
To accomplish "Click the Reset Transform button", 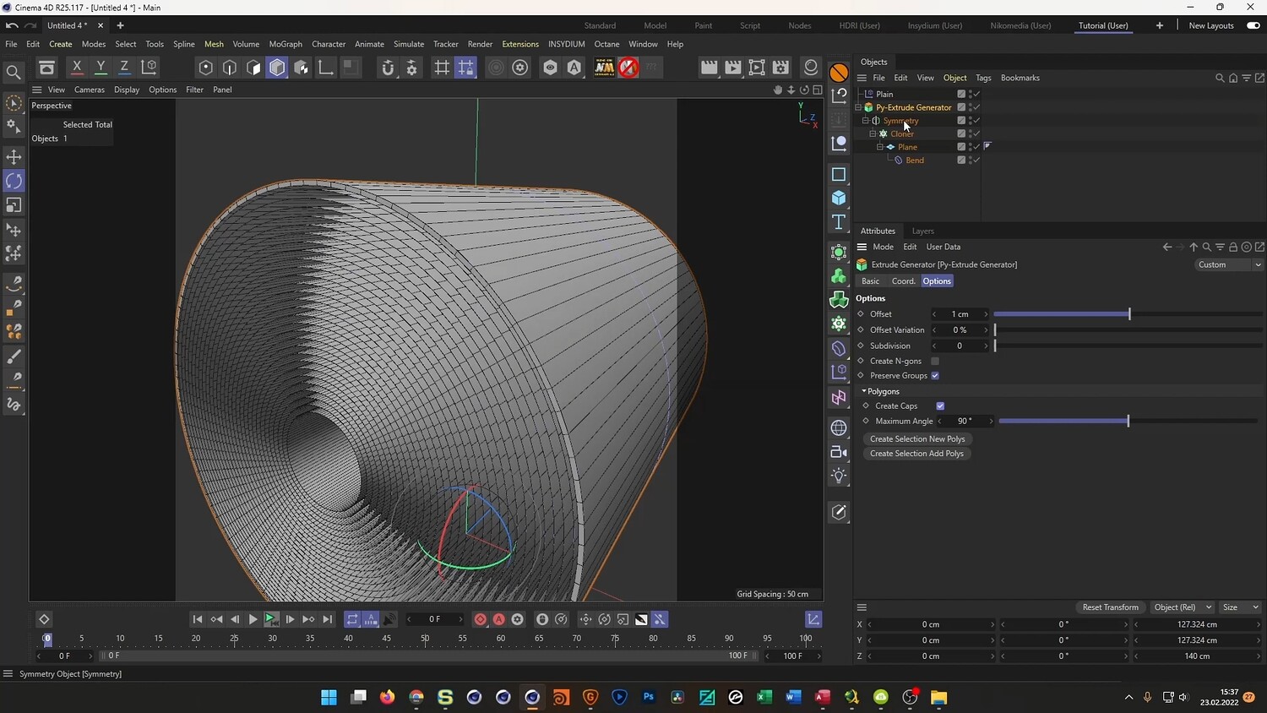I will (x=1110, y=607).
